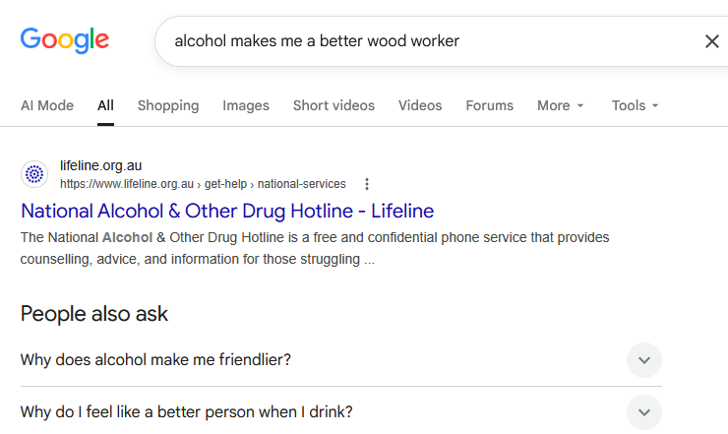Screen dimensions: 728x434
Task: Open the Videos tab
Action: [420, 105]
